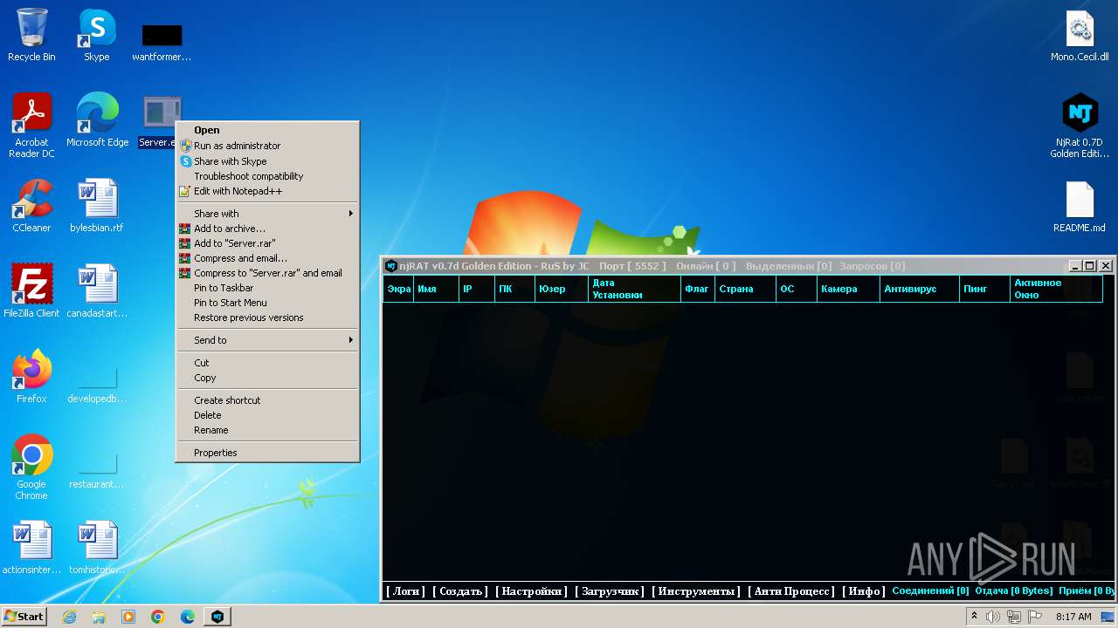Open the actionsinter document icon
Viewport: 1118px width, 628px height.
point(31,548)
